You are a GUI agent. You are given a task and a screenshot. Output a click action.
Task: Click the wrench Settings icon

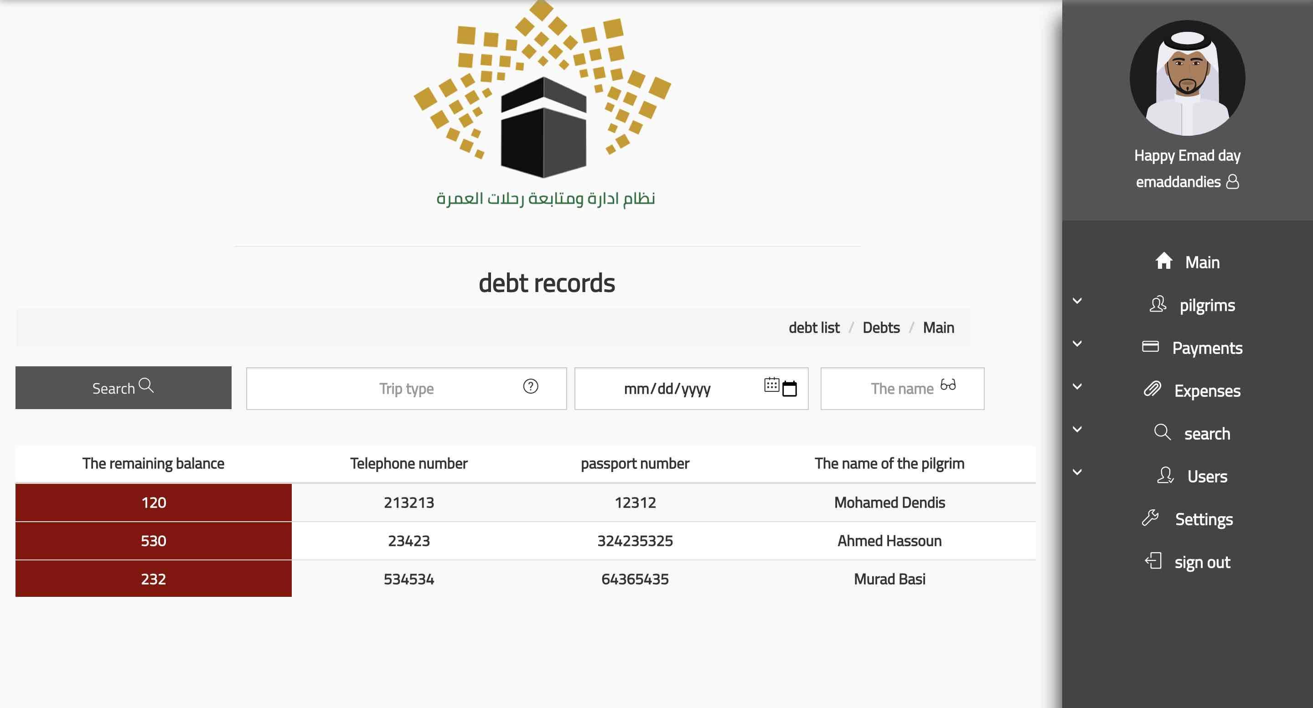click(x=1150, y=518)
